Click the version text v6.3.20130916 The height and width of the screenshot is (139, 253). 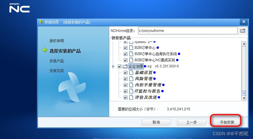tap(167, 66)
